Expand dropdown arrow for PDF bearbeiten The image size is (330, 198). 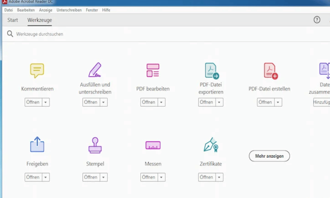pos(161,102)
